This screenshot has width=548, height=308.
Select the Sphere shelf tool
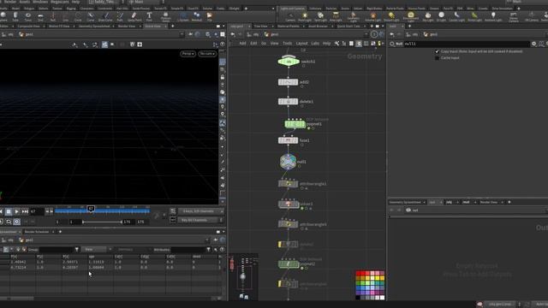point(3,16)
